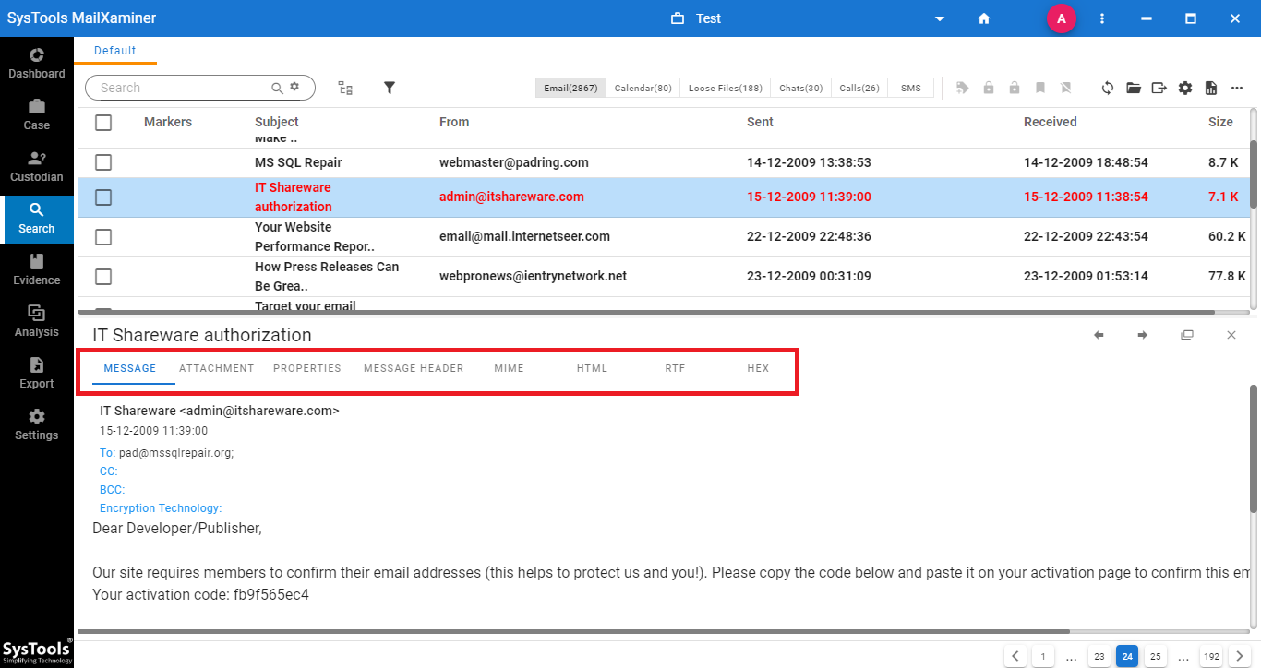The height and width of the screenshot is (668, 1261).
Task: Open the MESSAGE HEADER tab
Action: [x=414, y=368]
